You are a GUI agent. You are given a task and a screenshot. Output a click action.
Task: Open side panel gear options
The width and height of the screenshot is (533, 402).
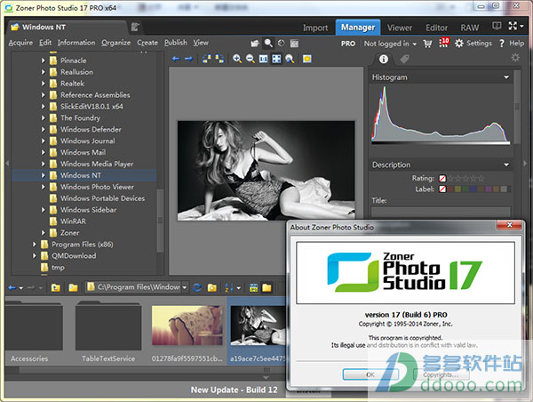(515, 58)
